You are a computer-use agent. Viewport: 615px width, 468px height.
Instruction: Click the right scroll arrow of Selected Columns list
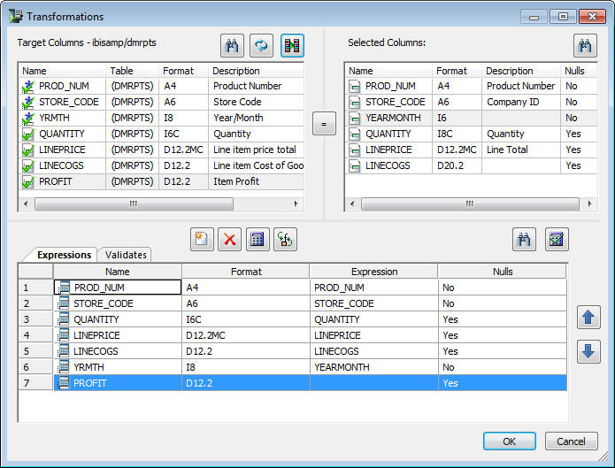(x=589, y=204)
